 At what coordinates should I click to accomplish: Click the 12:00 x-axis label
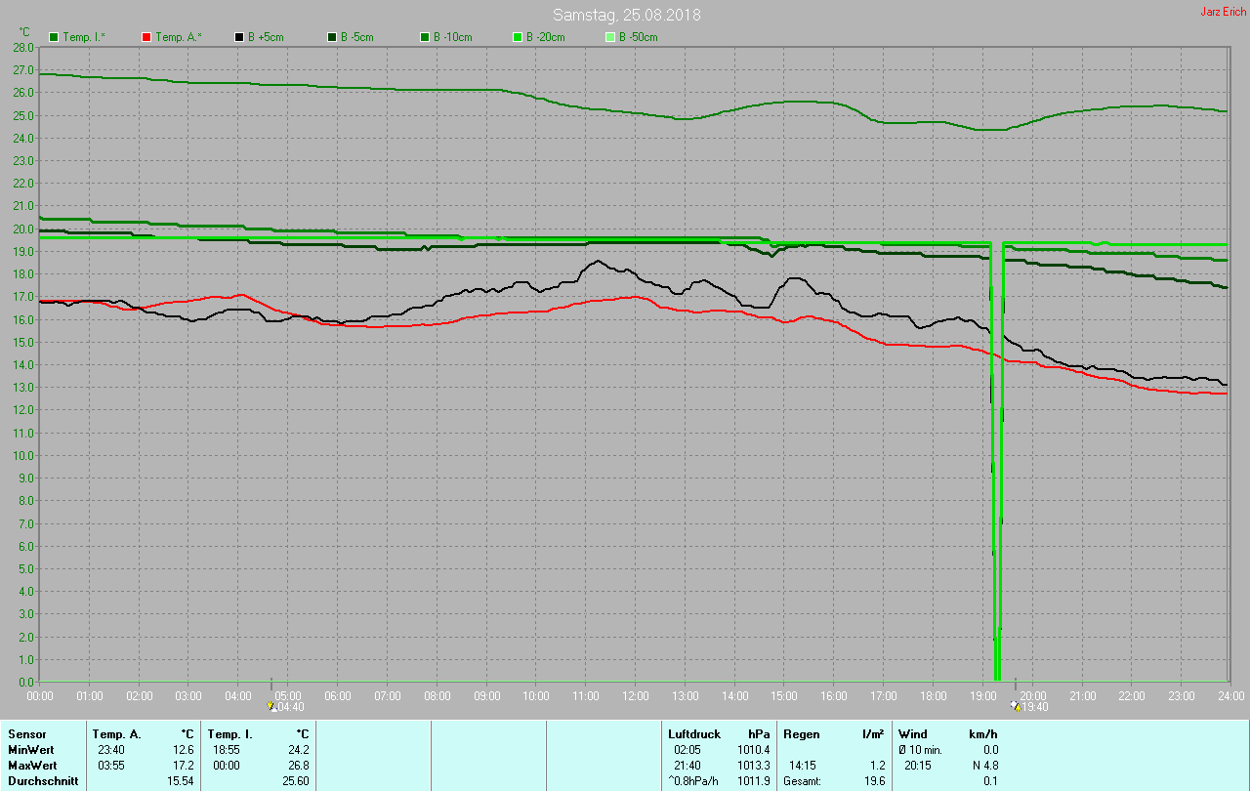point(635,696)
